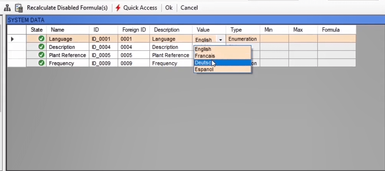Click green check state icon for Frequency row
This screenshot has height=171, width=385.
coord(41,63)
